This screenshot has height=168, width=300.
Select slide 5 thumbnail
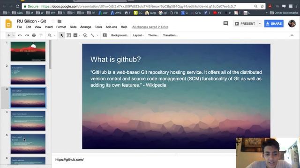(x=28, y=144)
